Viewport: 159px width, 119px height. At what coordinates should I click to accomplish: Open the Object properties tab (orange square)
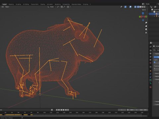point(150,71)
